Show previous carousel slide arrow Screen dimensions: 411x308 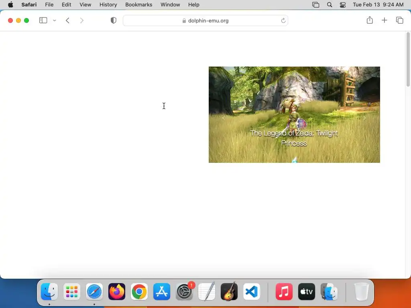223,118
